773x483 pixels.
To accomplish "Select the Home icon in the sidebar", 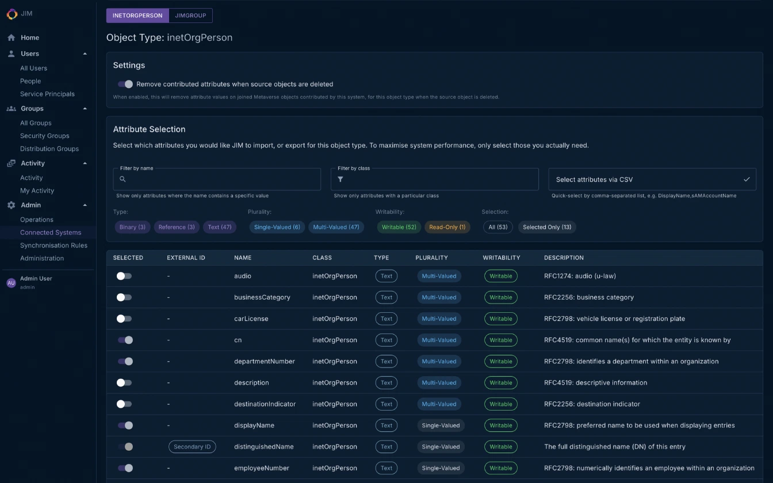I will pos(11,37).
